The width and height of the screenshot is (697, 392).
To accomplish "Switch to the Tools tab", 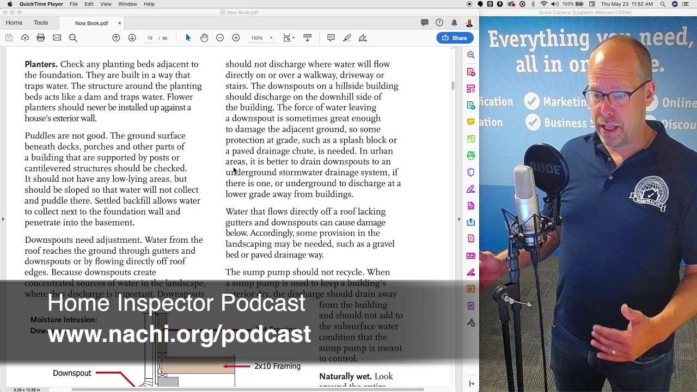I will coord(41,23).
